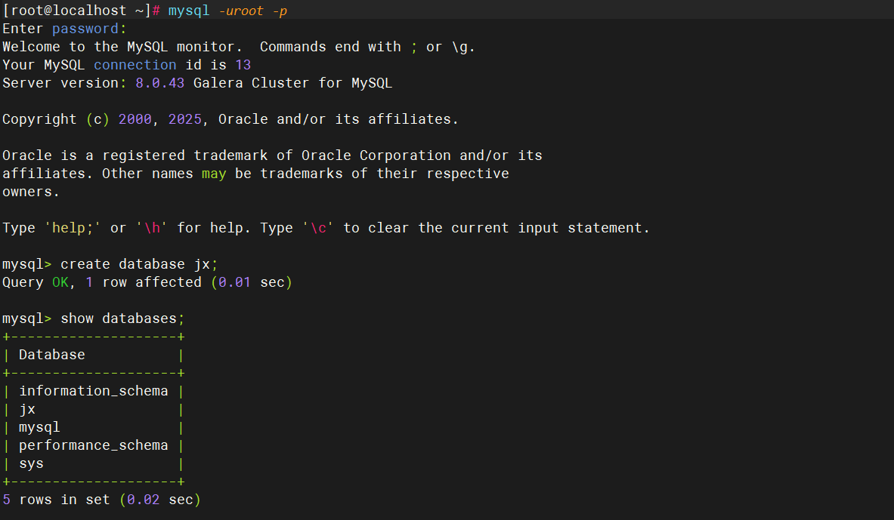Image resolution: width=894 pixels, height=520 pixels.
Task: Click the 'owners.' line
Action: pos(31,192)
